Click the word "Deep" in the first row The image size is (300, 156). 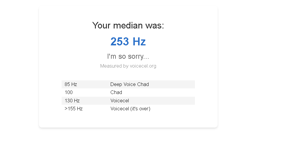pyautogui.click(x=116, y=84)
